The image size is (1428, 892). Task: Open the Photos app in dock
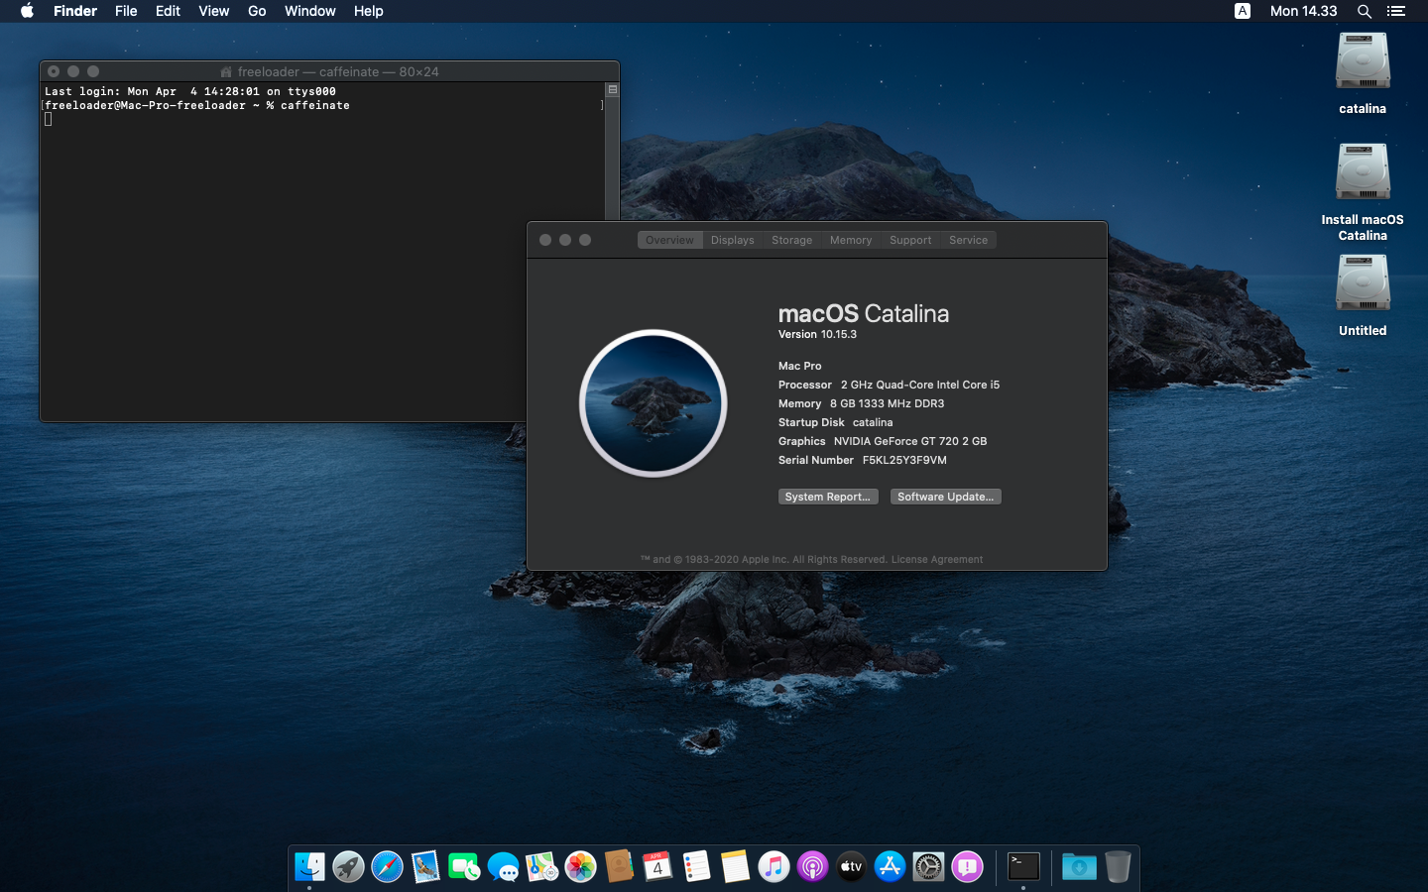pyautogui.click(x=580, y=867)
